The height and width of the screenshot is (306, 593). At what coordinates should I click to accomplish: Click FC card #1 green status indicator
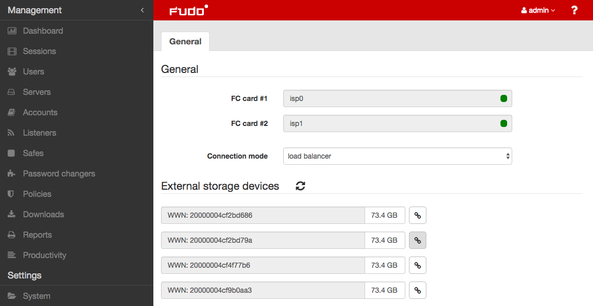[504, 98]
